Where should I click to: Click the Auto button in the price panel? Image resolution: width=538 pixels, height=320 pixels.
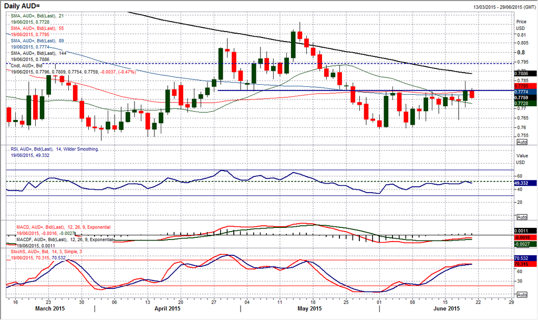[x=522, y=142]
